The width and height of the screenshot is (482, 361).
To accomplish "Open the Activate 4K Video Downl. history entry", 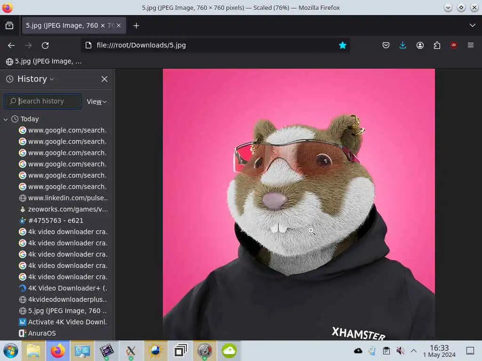I will tap(63, 322).
